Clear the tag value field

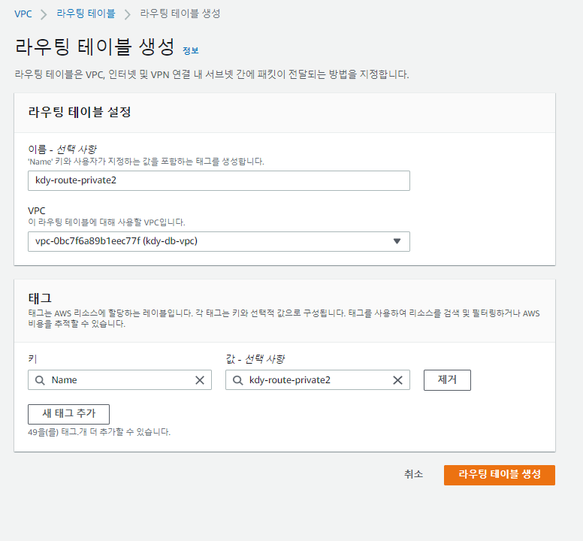click(397, 380)
